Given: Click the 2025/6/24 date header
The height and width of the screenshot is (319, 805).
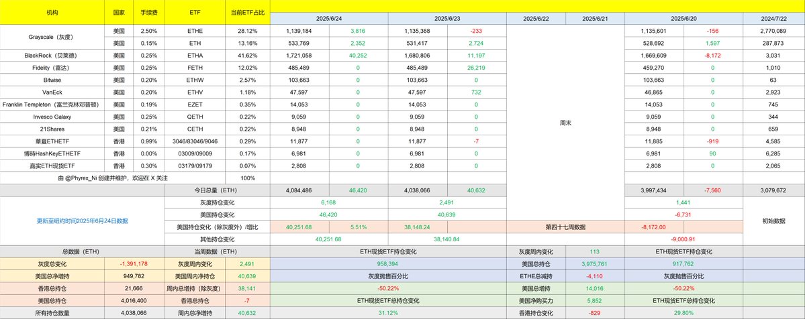Looking at the screenshot, I should [329, 19].
